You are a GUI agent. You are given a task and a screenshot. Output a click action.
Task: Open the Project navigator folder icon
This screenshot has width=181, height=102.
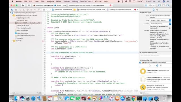[x=12, y=10]
